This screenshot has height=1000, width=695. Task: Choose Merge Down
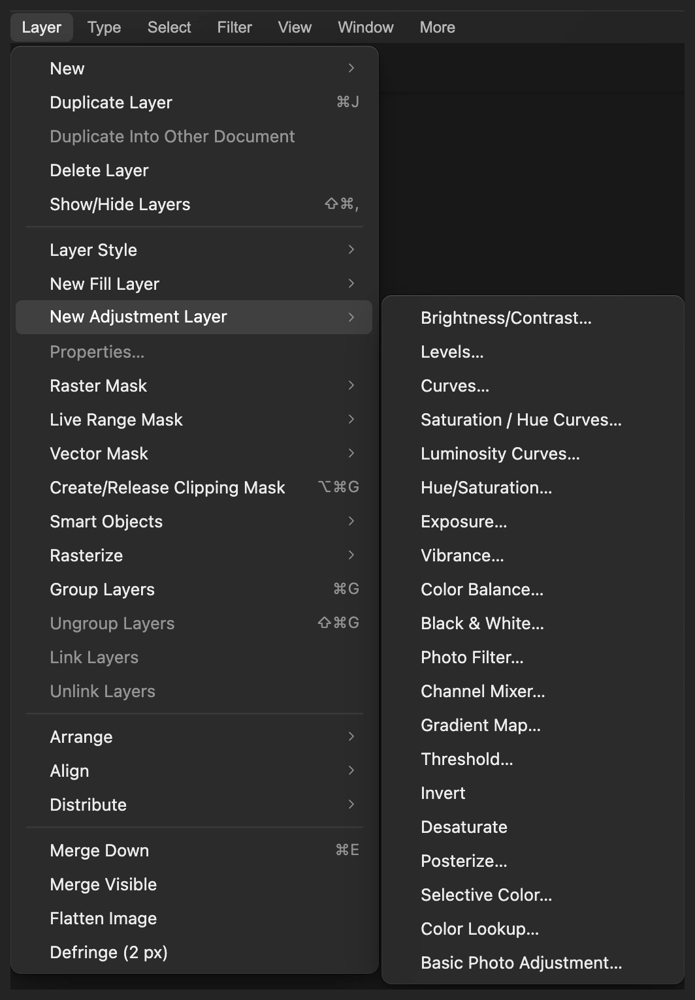[x=194, y=851]
